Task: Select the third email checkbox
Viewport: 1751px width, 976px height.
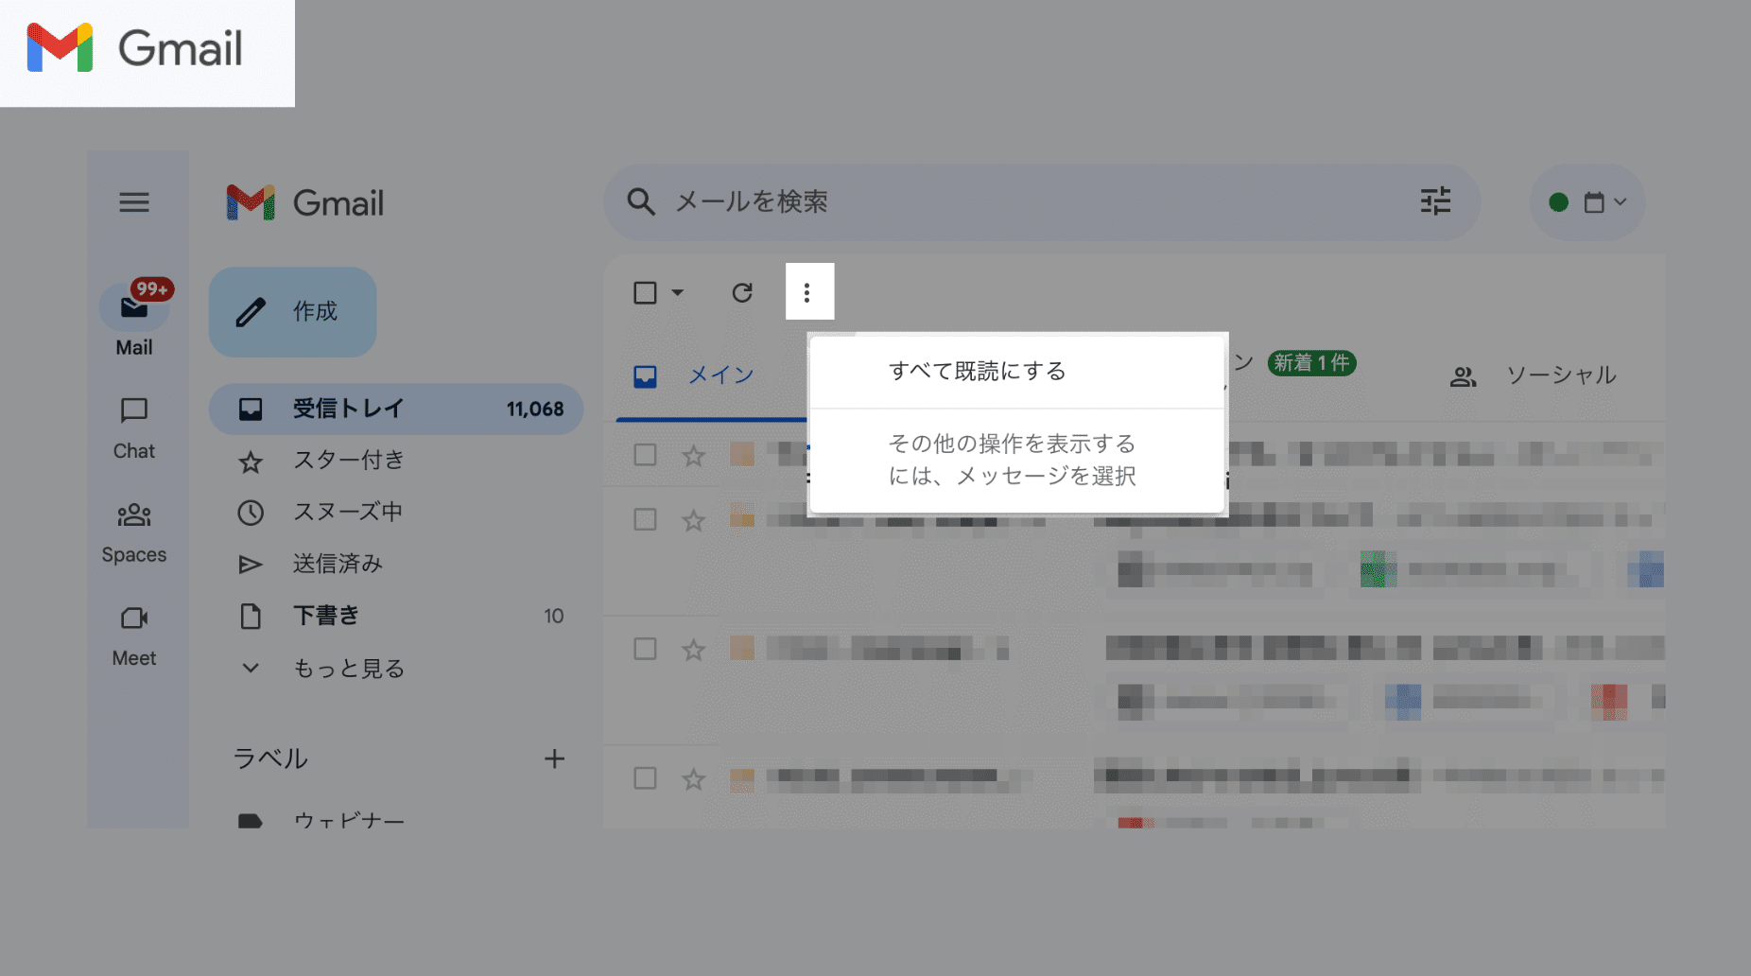Action: click(x=645, y=649)
